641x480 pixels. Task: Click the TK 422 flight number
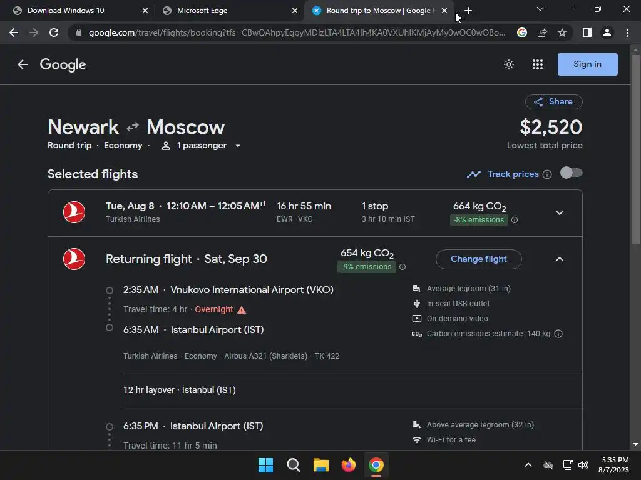pos(327,356)
